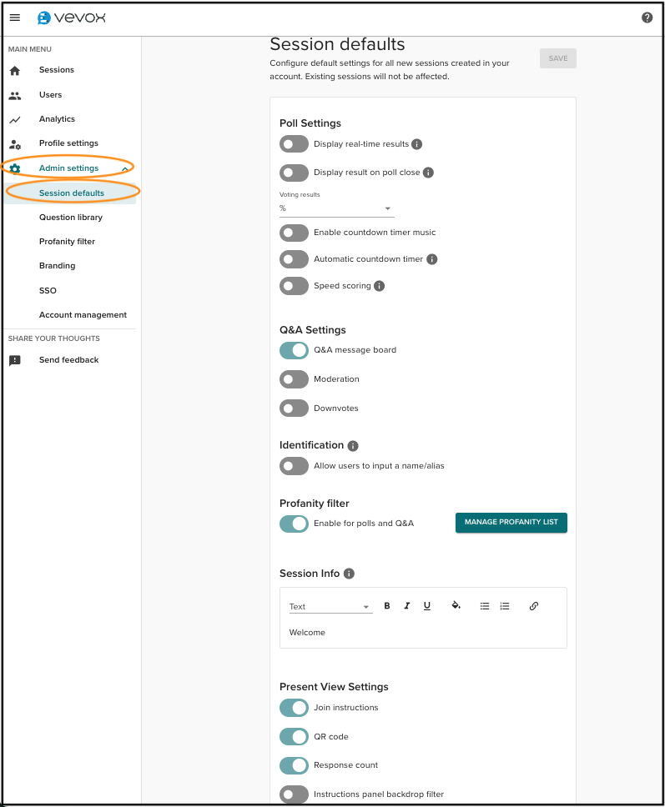Open the text color fill picker

point(456,605)
